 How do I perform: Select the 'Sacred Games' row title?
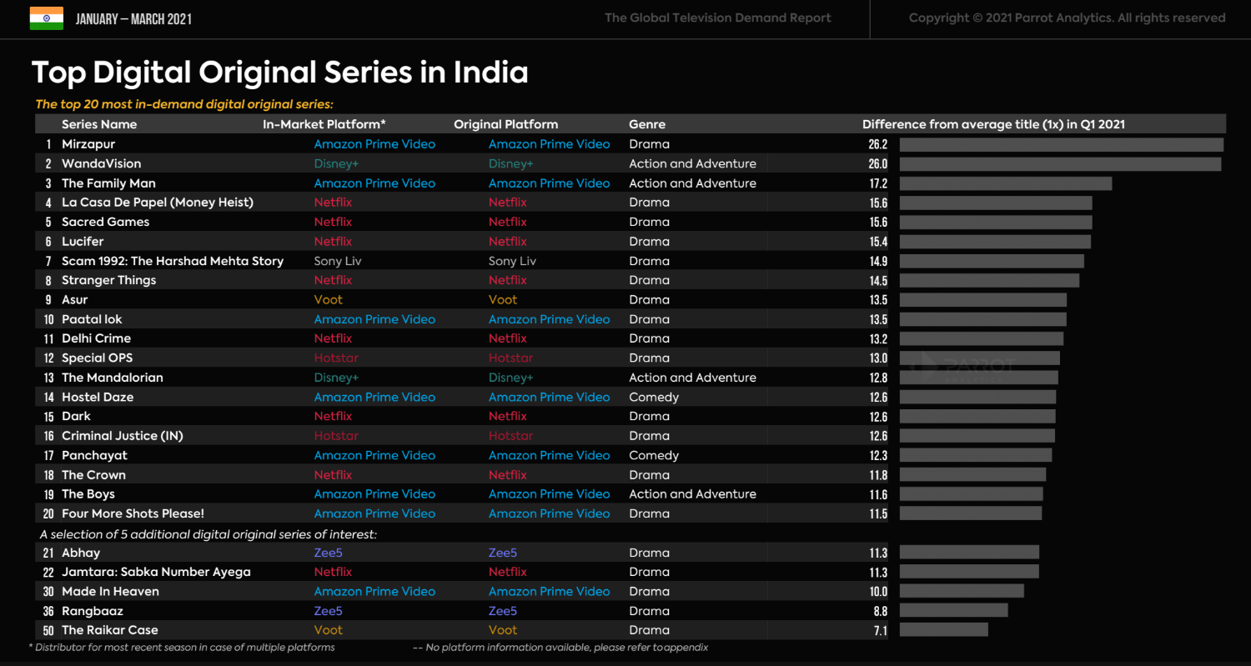tap(105, 222)
